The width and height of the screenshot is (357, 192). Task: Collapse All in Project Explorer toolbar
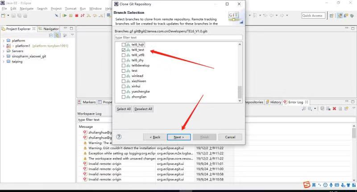51,35
